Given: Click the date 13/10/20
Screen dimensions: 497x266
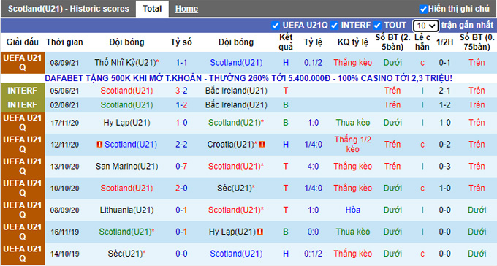Looking at the screenshot, I should 64,167.
